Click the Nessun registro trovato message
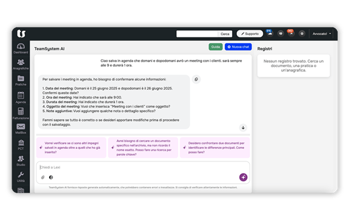Screen dimensions: 349x219 pos(293,65)
